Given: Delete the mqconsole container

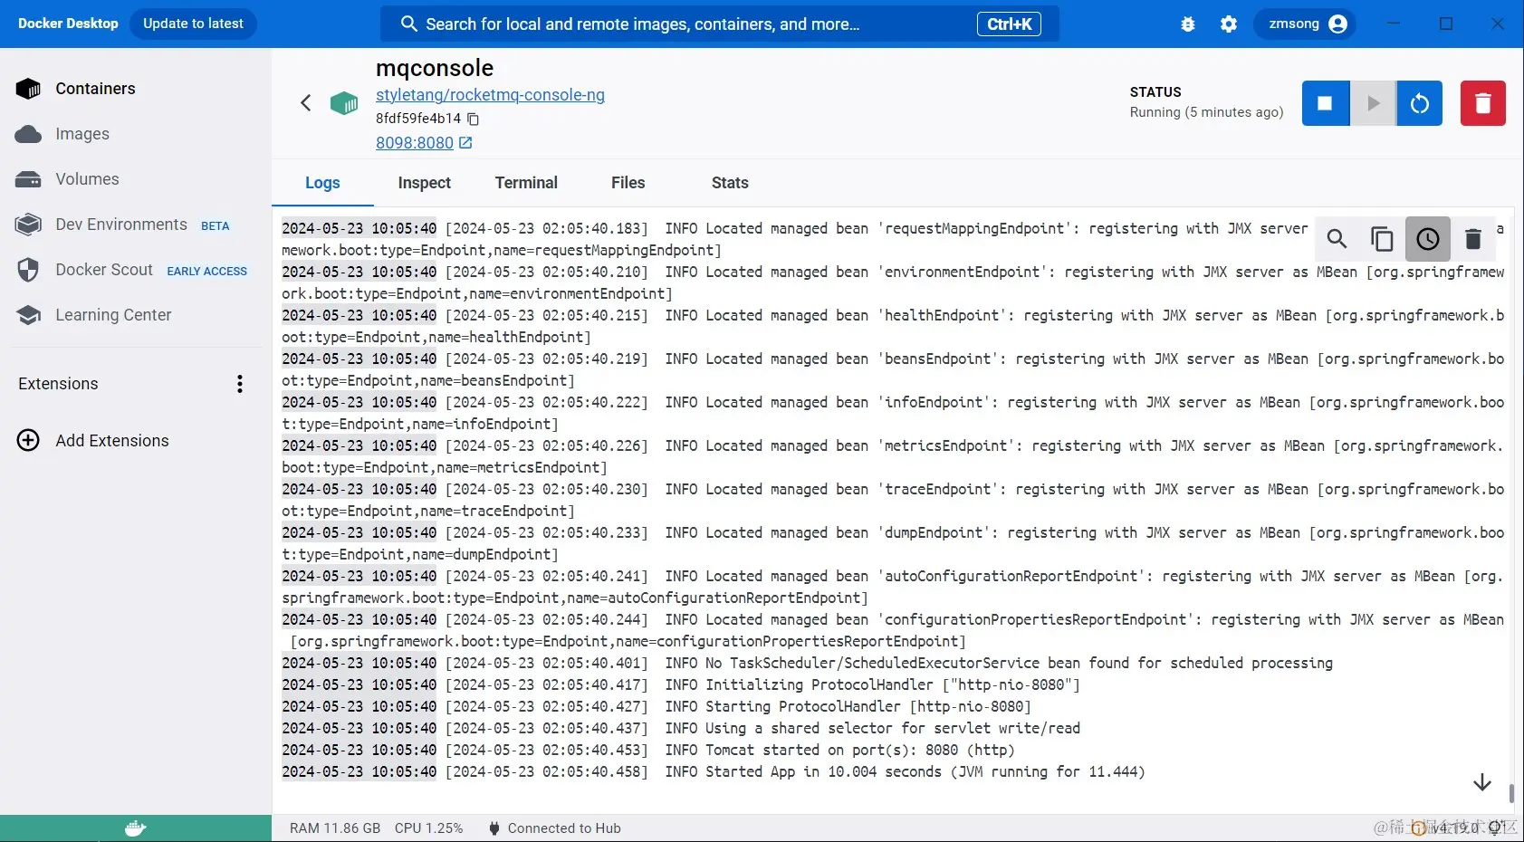Looking at the screenshot, I should tap(1483, 103).
